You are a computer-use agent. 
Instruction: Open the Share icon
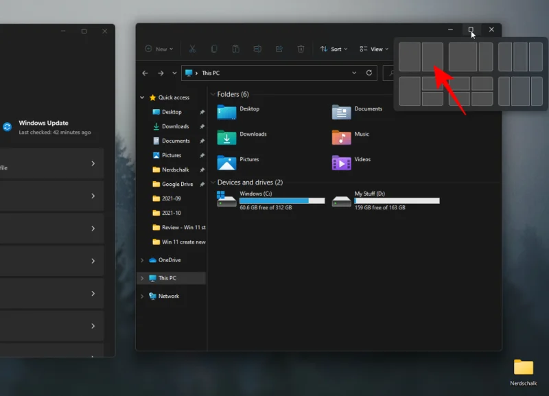279,49
